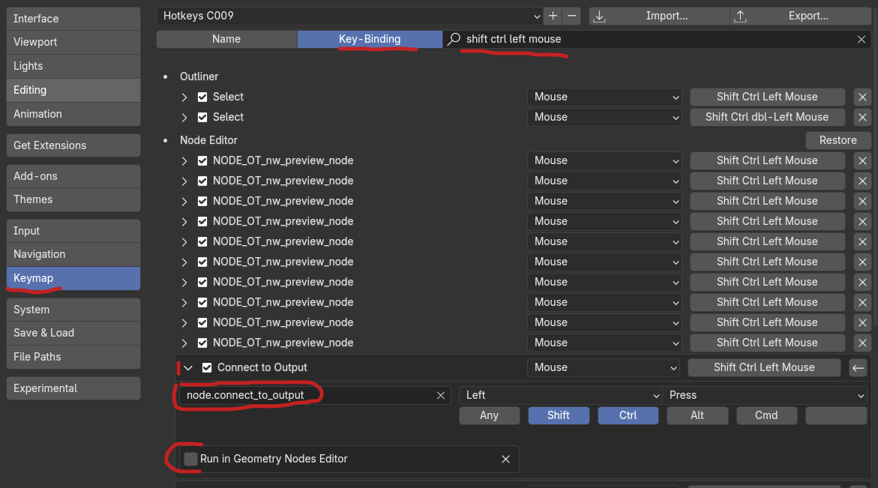Disable the Shift modifier toggle

[x=559, y=415]
